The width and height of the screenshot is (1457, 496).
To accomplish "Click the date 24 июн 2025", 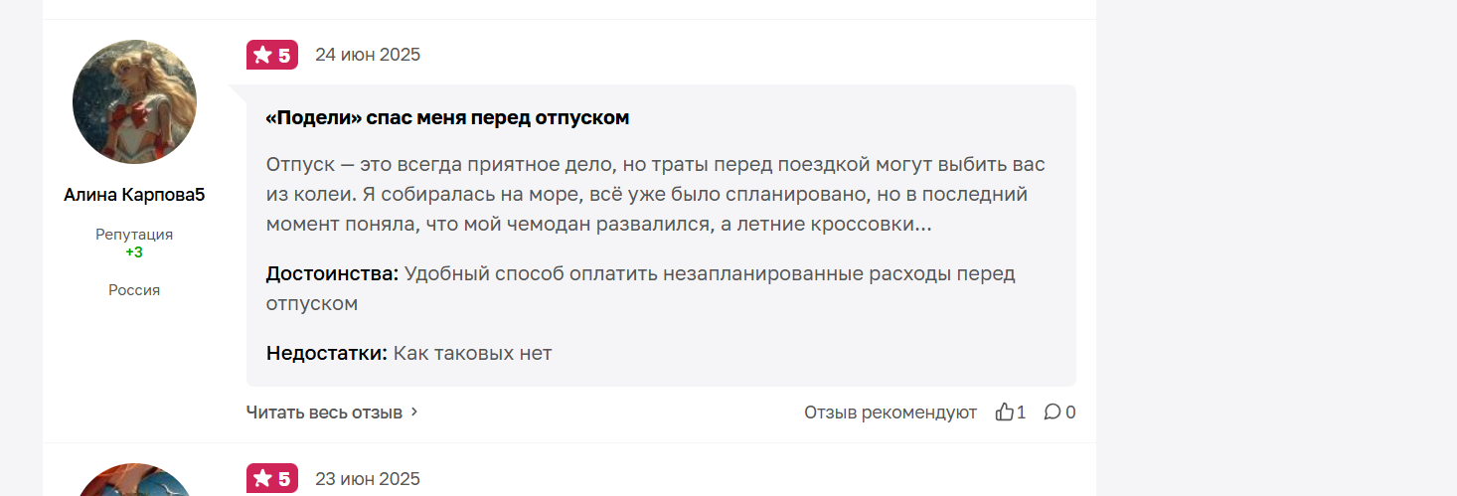I will pyautogui.click(x=368, y=55).
